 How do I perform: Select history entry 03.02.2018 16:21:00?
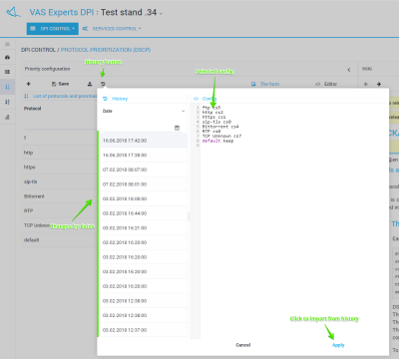point(144,228)
